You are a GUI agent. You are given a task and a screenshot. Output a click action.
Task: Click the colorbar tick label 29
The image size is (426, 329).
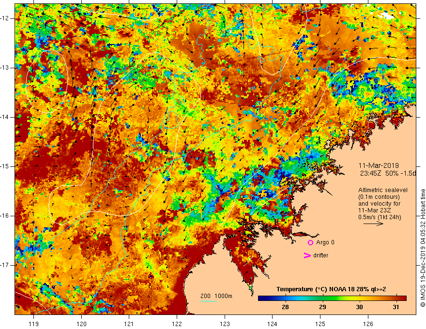322,307
